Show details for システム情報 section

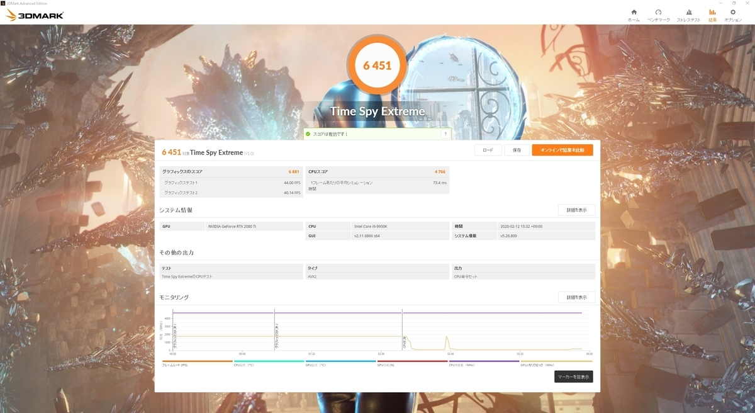[x=576, y=210]
